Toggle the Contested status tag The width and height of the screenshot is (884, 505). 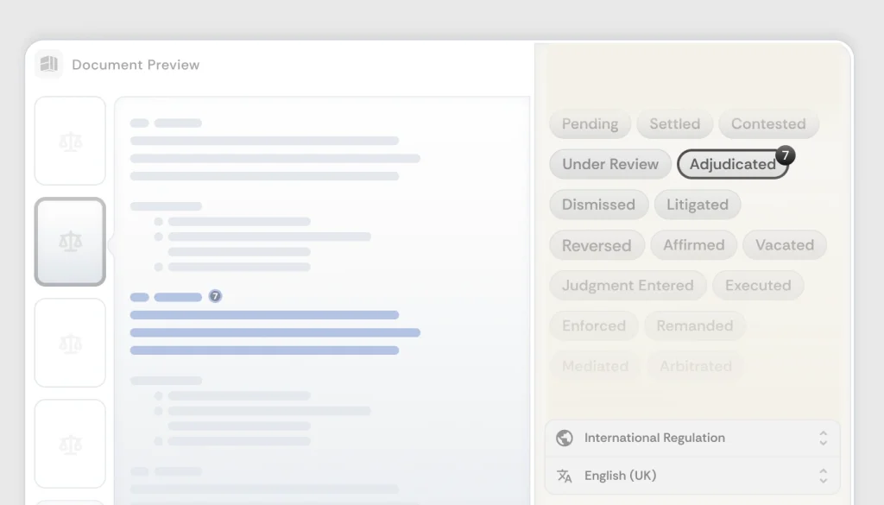(768, 123)
